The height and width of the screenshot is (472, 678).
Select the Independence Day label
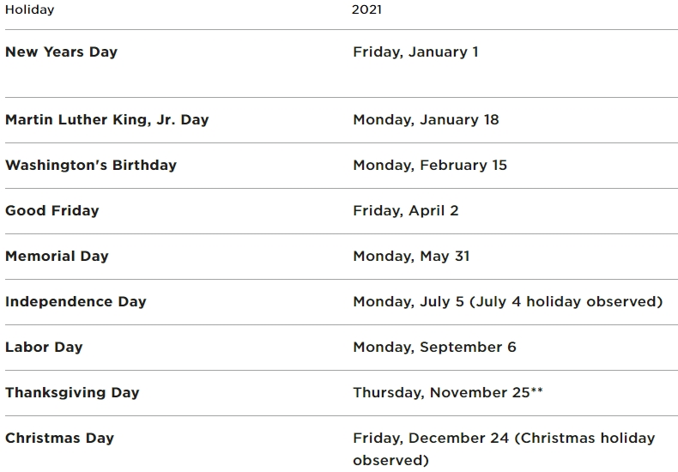coord(76,301)
